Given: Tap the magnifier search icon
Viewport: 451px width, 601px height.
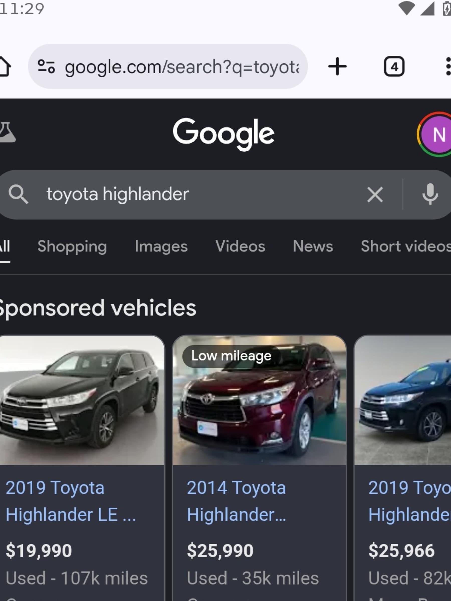Looking at the screenshot, I should point(18,194).
